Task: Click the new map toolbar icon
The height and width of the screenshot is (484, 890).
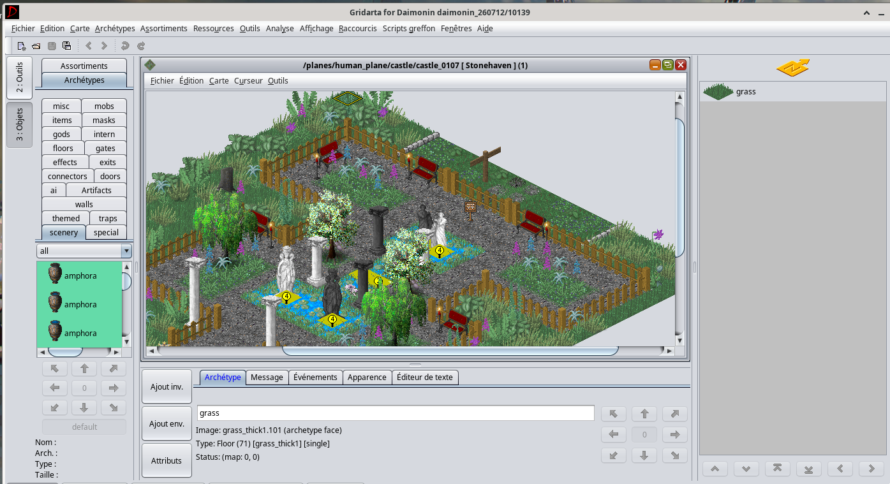Action: click(x=22, y=46)
